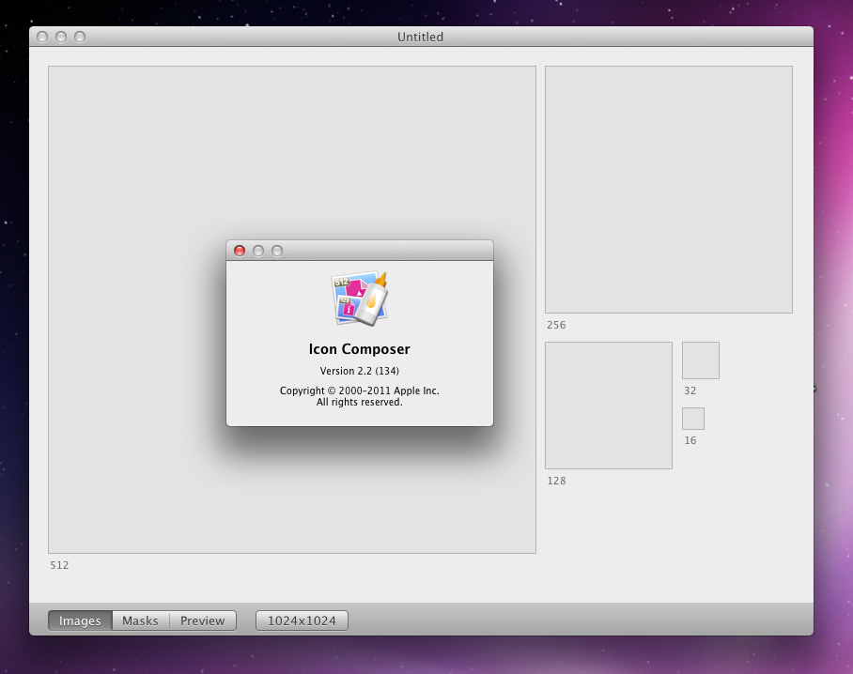This screenshot has width=853, height=674.
Task: Switch to the Masks tab
Action: tap(140, 620)
